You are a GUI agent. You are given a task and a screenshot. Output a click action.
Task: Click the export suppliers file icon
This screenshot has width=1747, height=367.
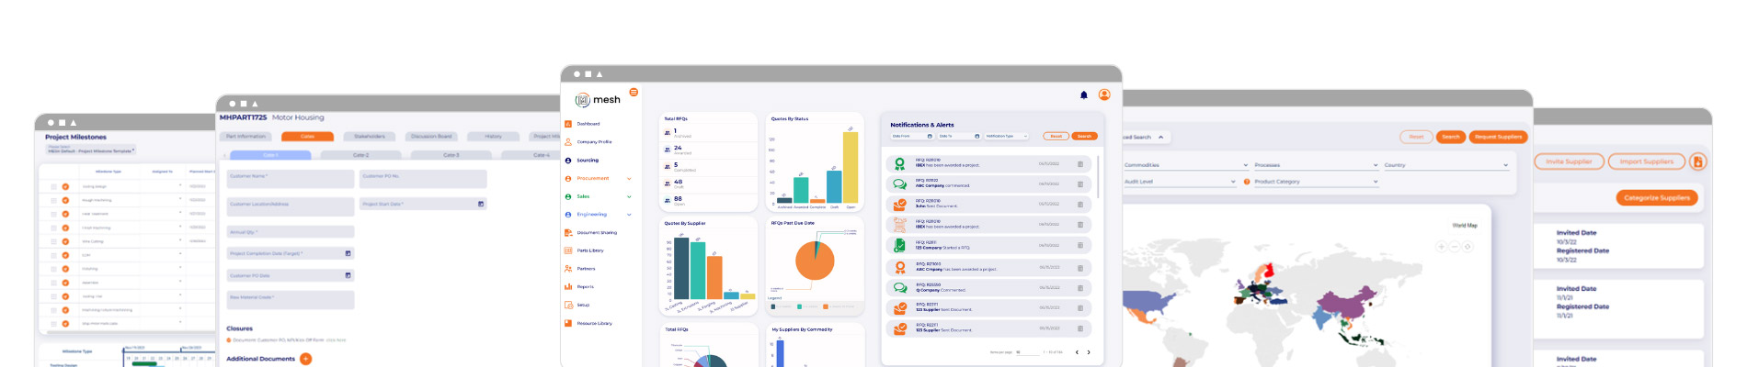(x=1698, y=161)
